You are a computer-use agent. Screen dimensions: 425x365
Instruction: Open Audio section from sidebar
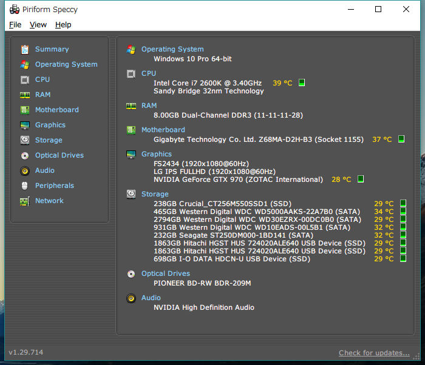[45, 170]
